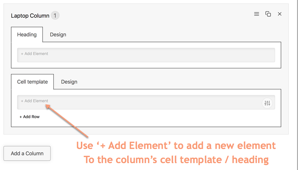Add a new row with '+ Add Row'

pos(29,117)
